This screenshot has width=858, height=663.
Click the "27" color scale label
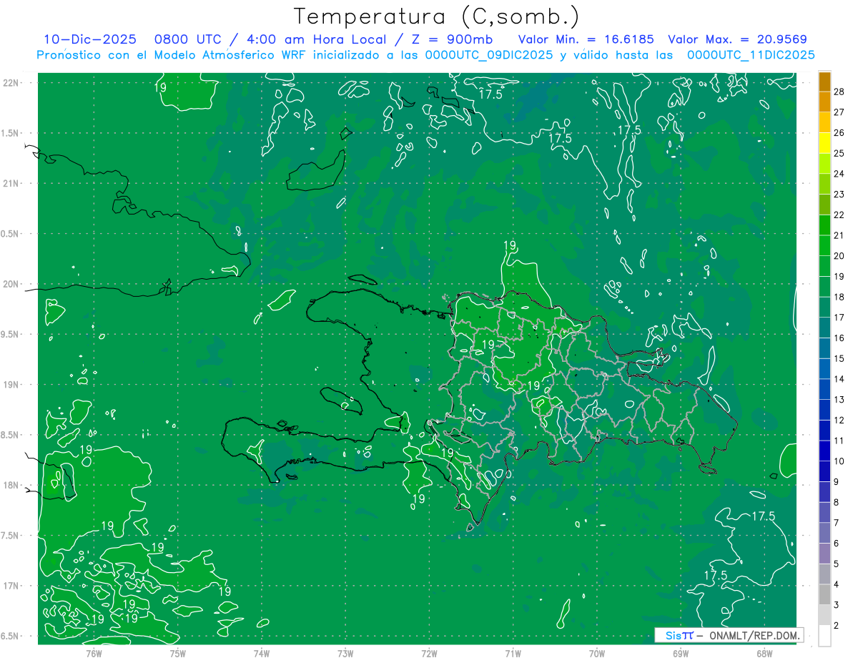tap(840, 112)
